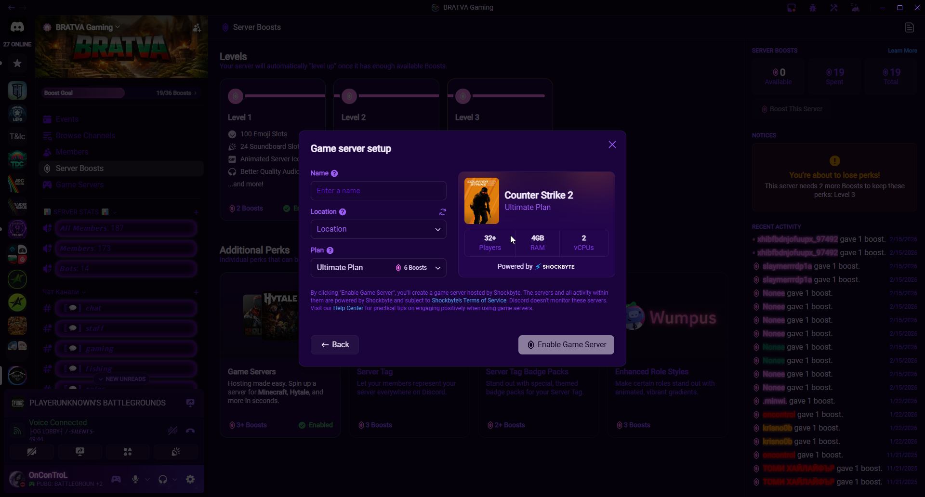Open the ARC Raiders server icon
Viewport: 925px width, 497px height.
(17, 183)
